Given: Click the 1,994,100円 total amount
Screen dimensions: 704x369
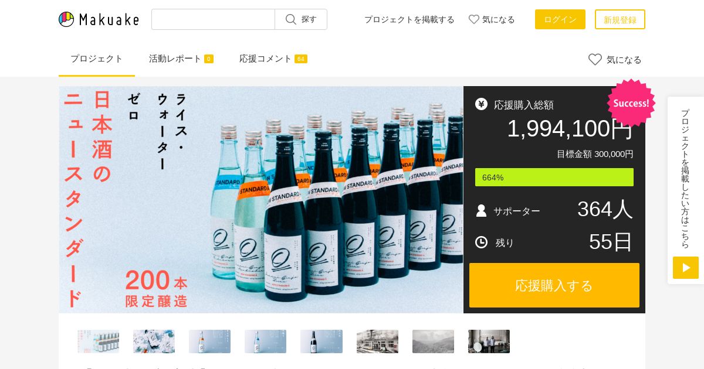Looking at the screenshot, I should tap(570, 129).
